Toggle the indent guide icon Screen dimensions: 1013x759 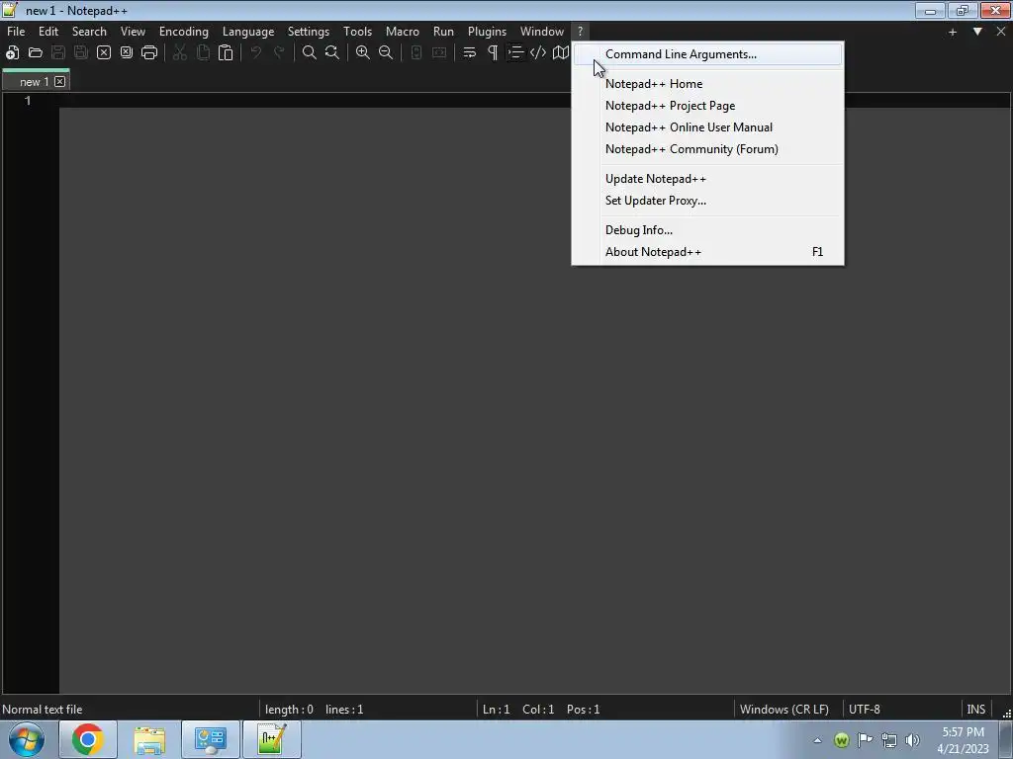tap(515, 53)
